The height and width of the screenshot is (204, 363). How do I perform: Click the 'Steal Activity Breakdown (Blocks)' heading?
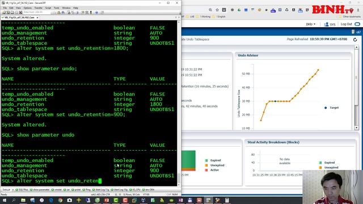tap(273, 142)
